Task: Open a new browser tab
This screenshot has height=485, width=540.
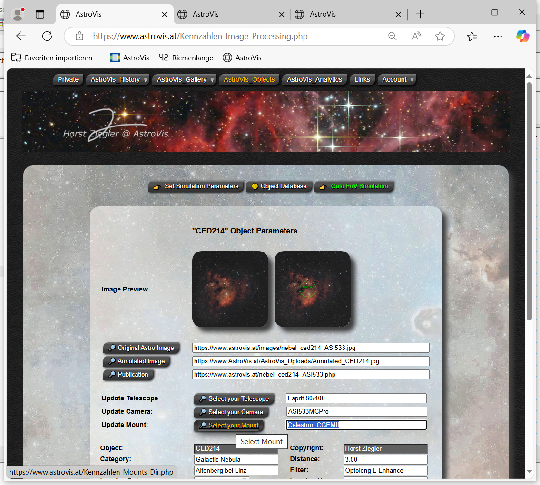Action: click(420, 14)
